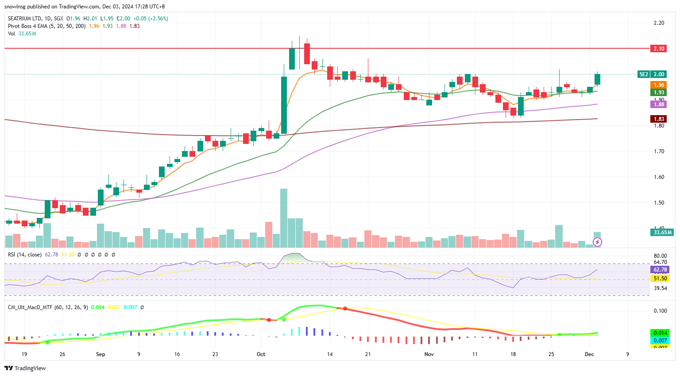Click the 5E2 ticker tag on the price axis
Screen dimensions: 680x376
[x=643, y=74]
